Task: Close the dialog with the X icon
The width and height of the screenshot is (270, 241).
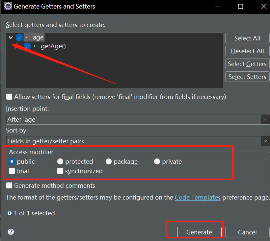Action: (264, 7)
